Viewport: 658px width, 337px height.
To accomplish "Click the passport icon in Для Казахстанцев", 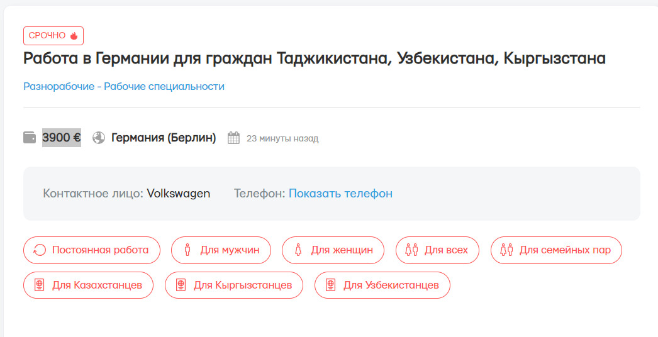I will pyautogui.click(x=39, y=285).
